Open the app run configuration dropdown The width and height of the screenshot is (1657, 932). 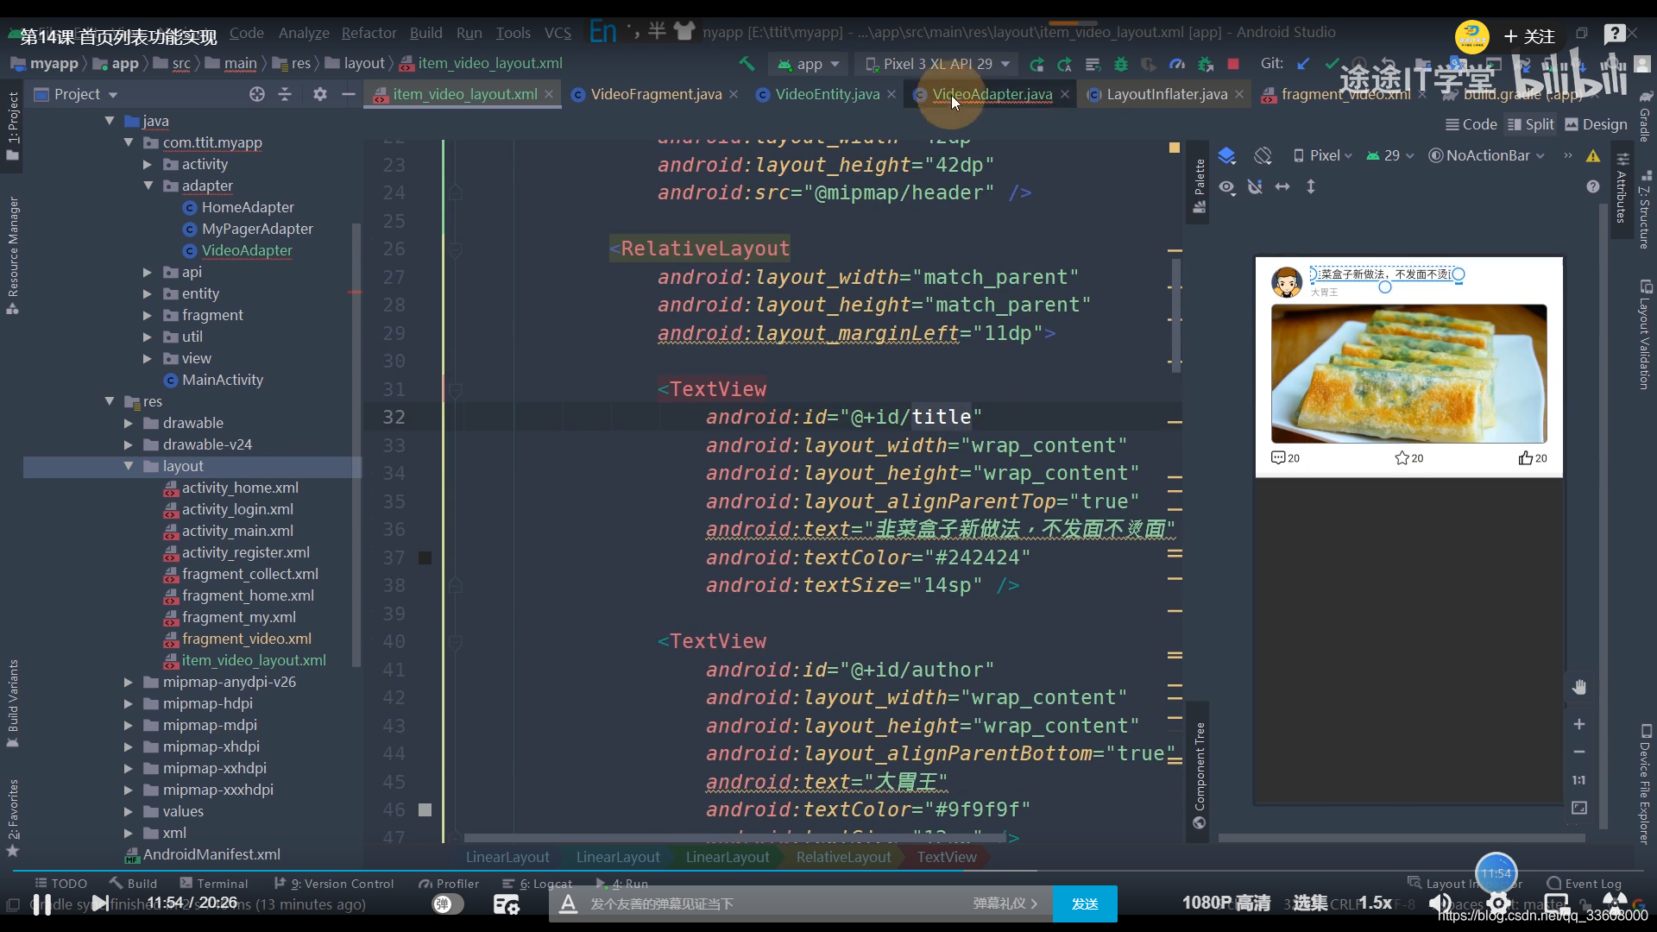coord(809,64)
